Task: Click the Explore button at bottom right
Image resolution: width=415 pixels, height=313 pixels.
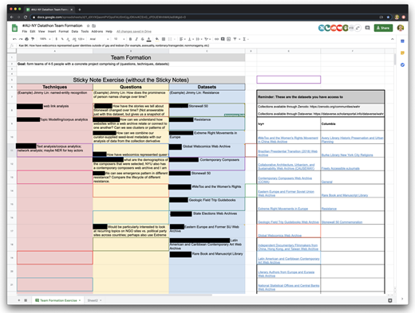Action: (x=390, y=300)
